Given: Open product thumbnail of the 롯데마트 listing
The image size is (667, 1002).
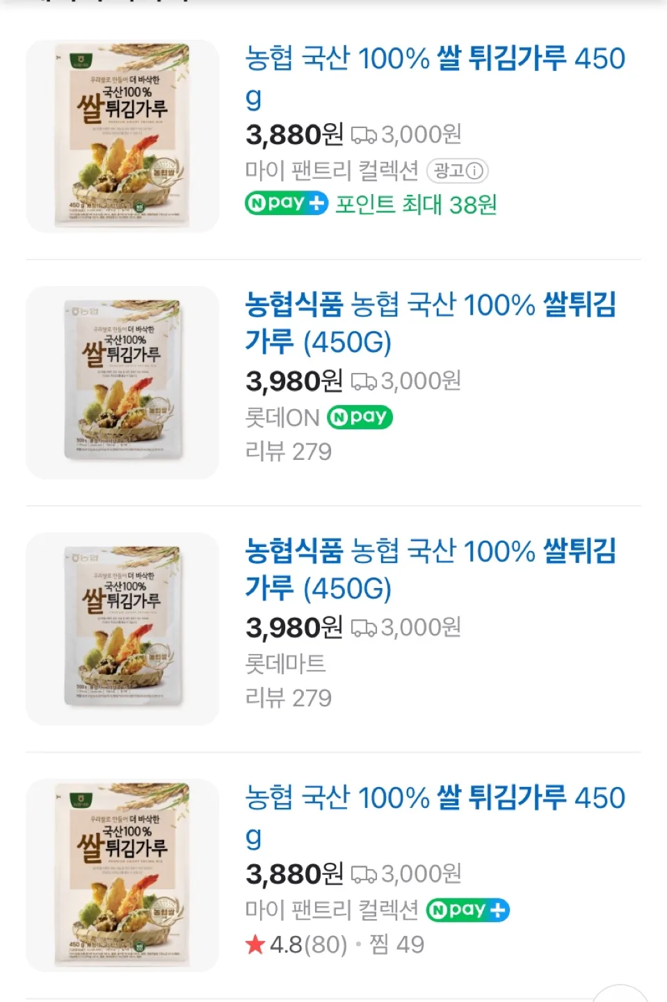Looking at the screenshot, I should (x=122, y=628).
